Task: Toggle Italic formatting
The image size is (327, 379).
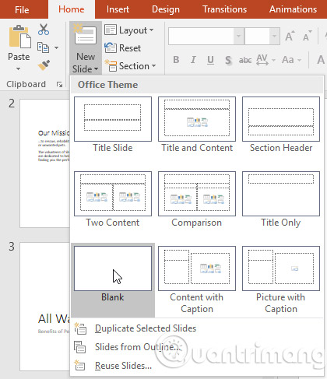Action: (x=193, y=60)
